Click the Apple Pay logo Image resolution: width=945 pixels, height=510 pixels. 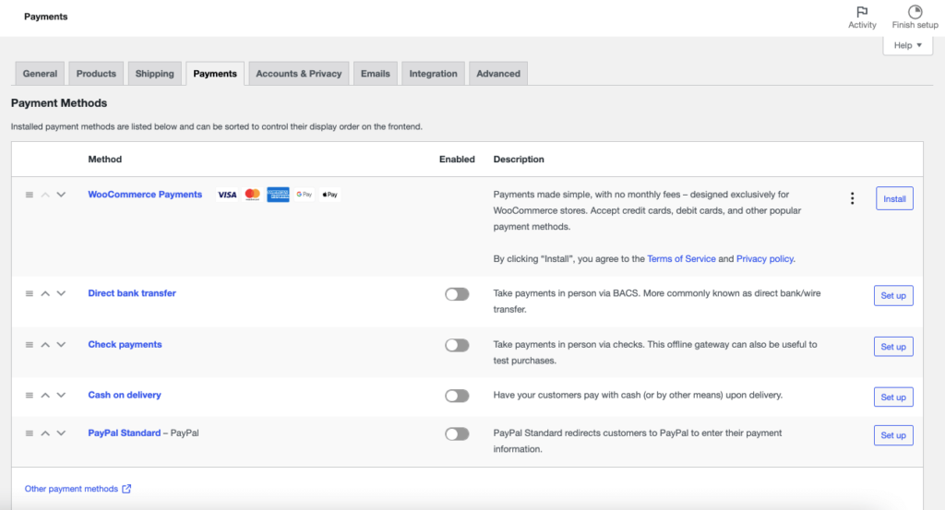(329, 195)
